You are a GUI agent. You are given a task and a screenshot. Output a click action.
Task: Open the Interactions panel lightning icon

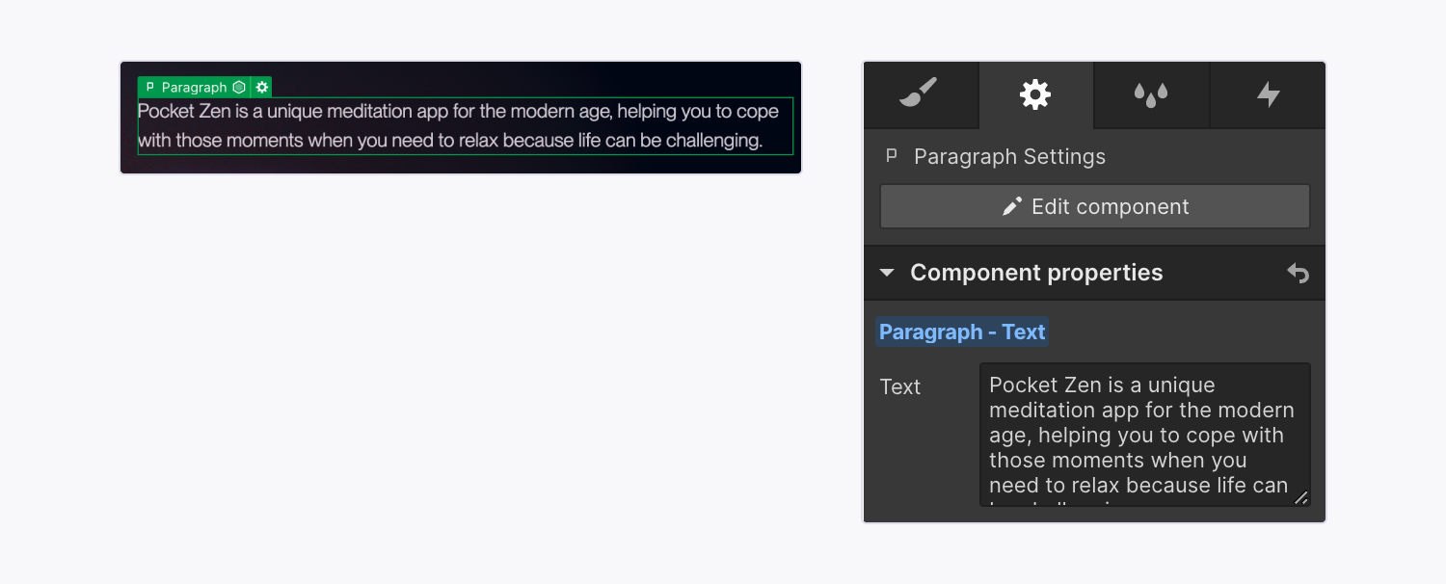(1267, 94)
